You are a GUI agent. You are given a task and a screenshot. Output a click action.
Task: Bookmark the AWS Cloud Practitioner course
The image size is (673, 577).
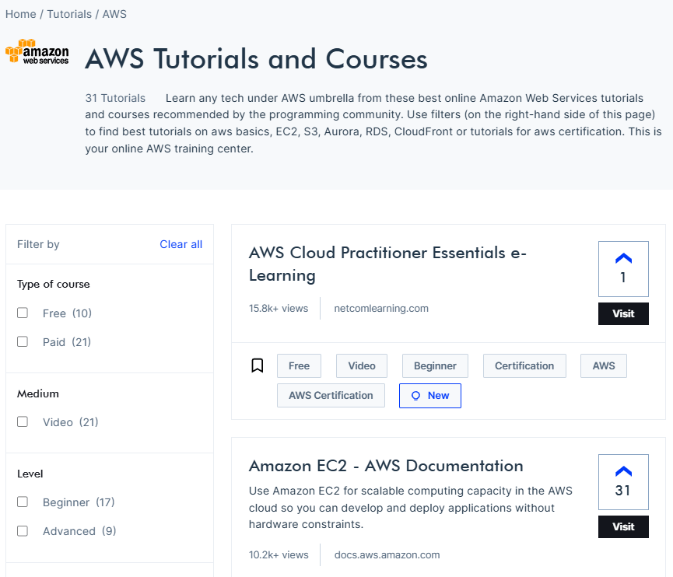click(257, 365)
